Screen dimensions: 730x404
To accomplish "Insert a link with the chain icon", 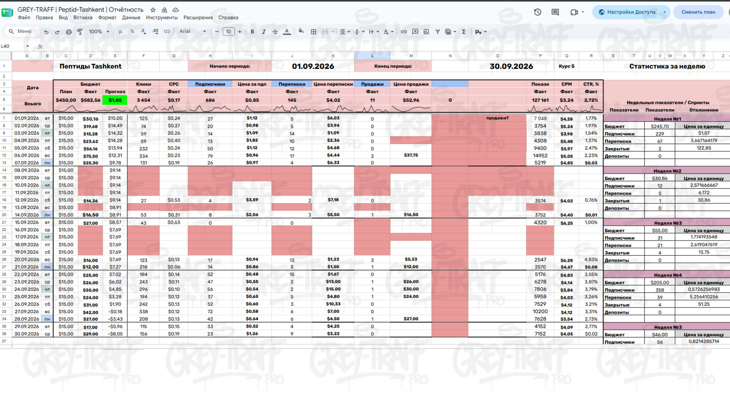I will pos(404,32).
